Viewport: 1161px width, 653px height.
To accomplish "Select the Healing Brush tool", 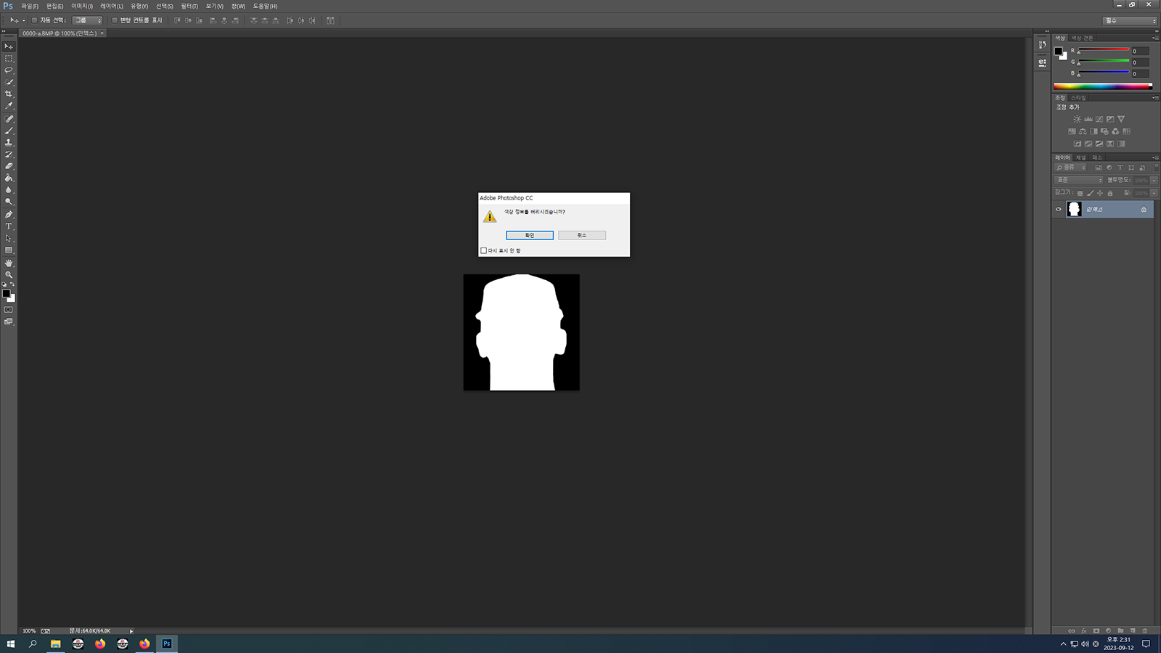I will pyautogui.click(x=9, y=119).
